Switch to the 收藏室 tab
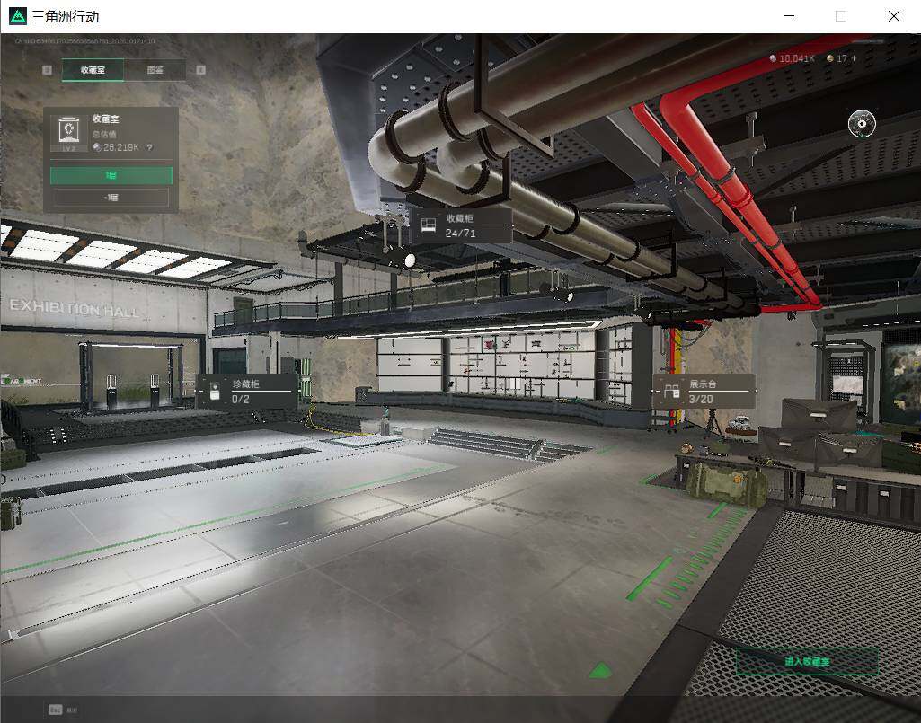This screenshot has height=723, width=921. tap(93, 70)
